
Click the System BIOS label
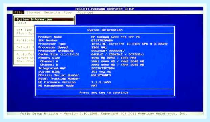[x=49, y=72]
